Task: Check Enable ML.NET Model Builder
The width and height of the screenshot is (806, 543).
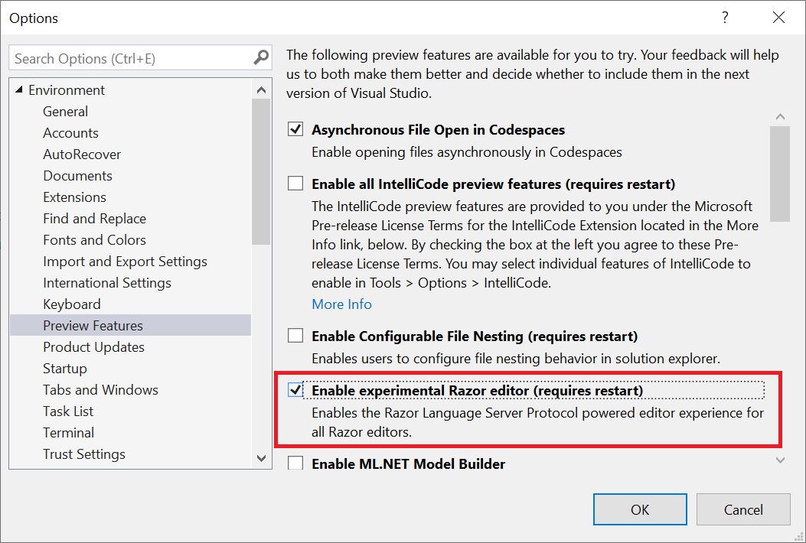Action: point(295,463)
